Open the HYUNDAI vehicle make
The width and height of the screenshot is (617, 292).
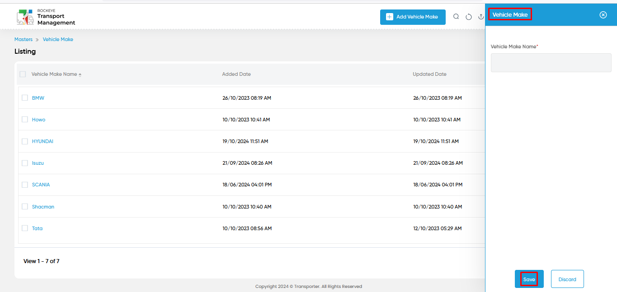42,141
